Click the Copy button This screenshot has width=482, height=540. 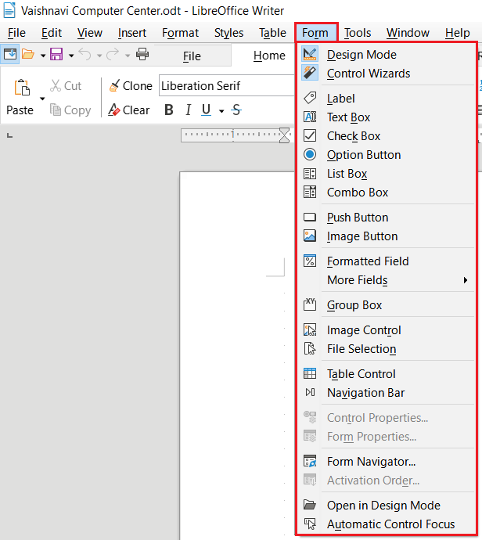coord(70,110)
